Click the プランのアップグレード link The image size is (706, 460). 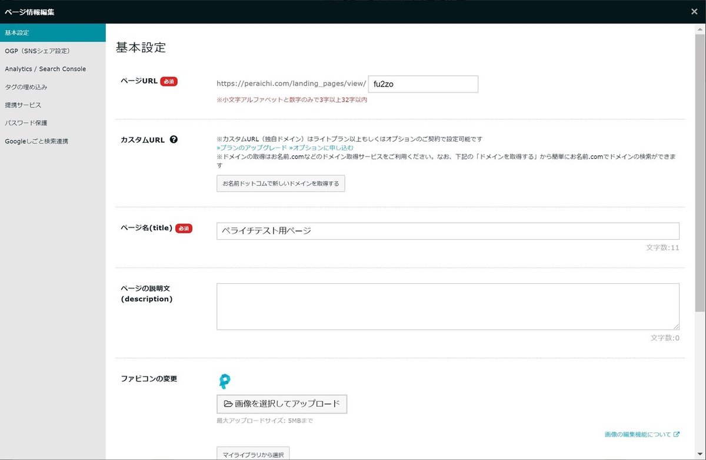252,148
